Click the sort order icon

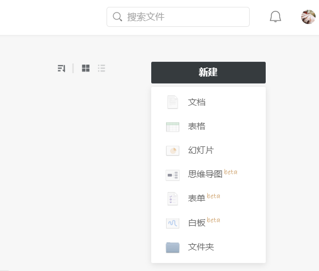[x=61, y=68]
